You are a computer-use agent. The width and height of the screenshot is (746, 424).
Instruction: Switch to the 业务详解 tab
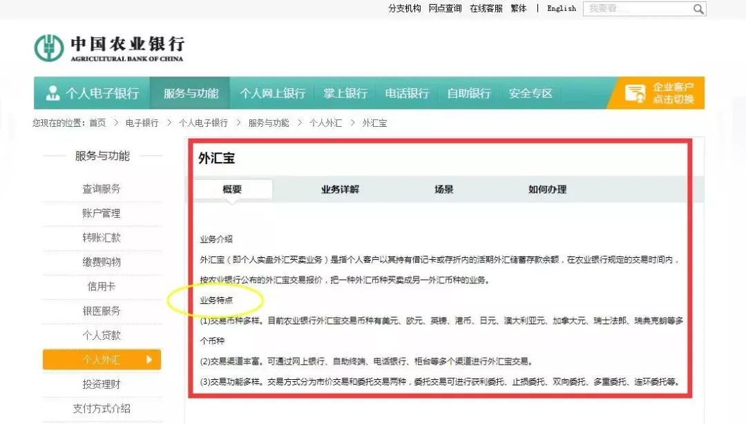[340, 190]
